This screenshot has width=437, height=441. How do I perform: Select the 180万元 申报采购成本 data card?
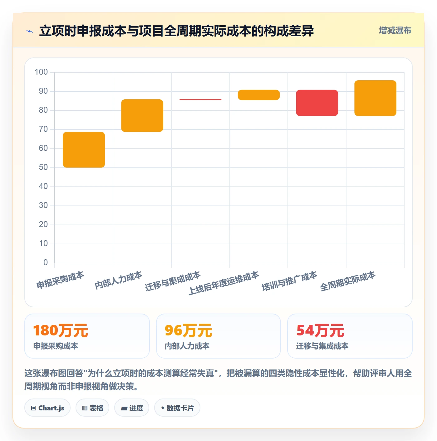pyautogui.click(x=87, y=336)
